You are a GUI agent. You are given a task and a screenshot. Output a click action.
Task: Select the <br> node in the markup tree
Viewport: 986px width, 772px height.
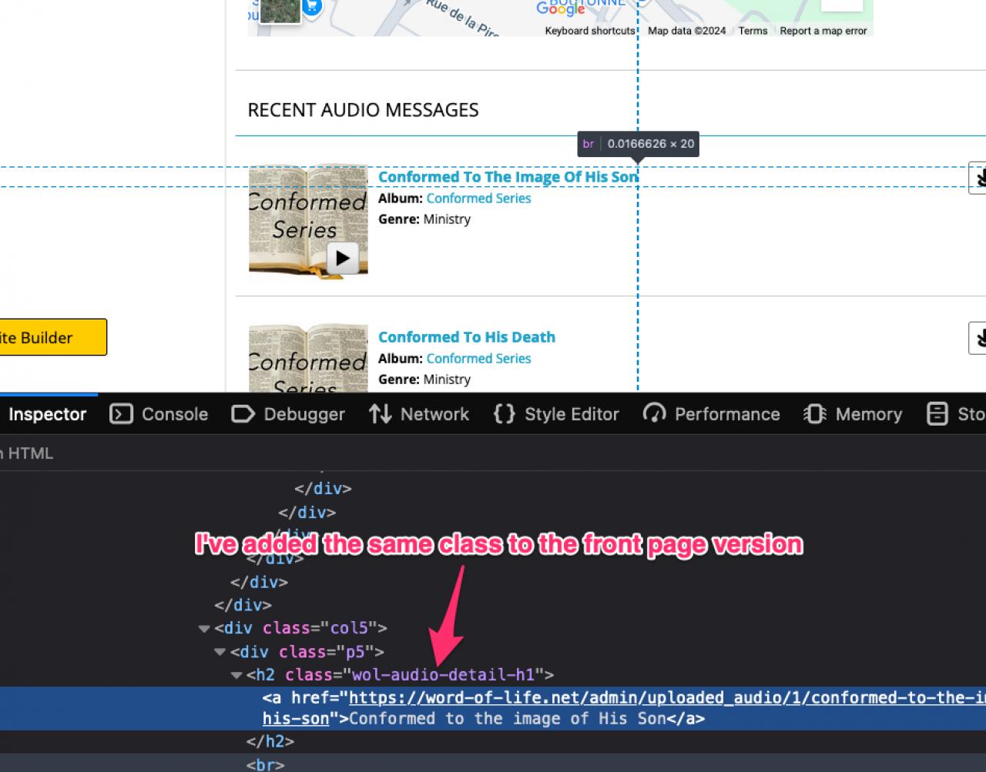click(x=265, y=765)
